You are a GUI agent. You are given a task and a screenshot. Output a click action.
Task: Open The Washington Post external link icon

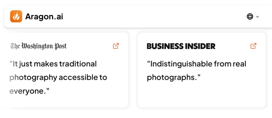coord(116,46)
